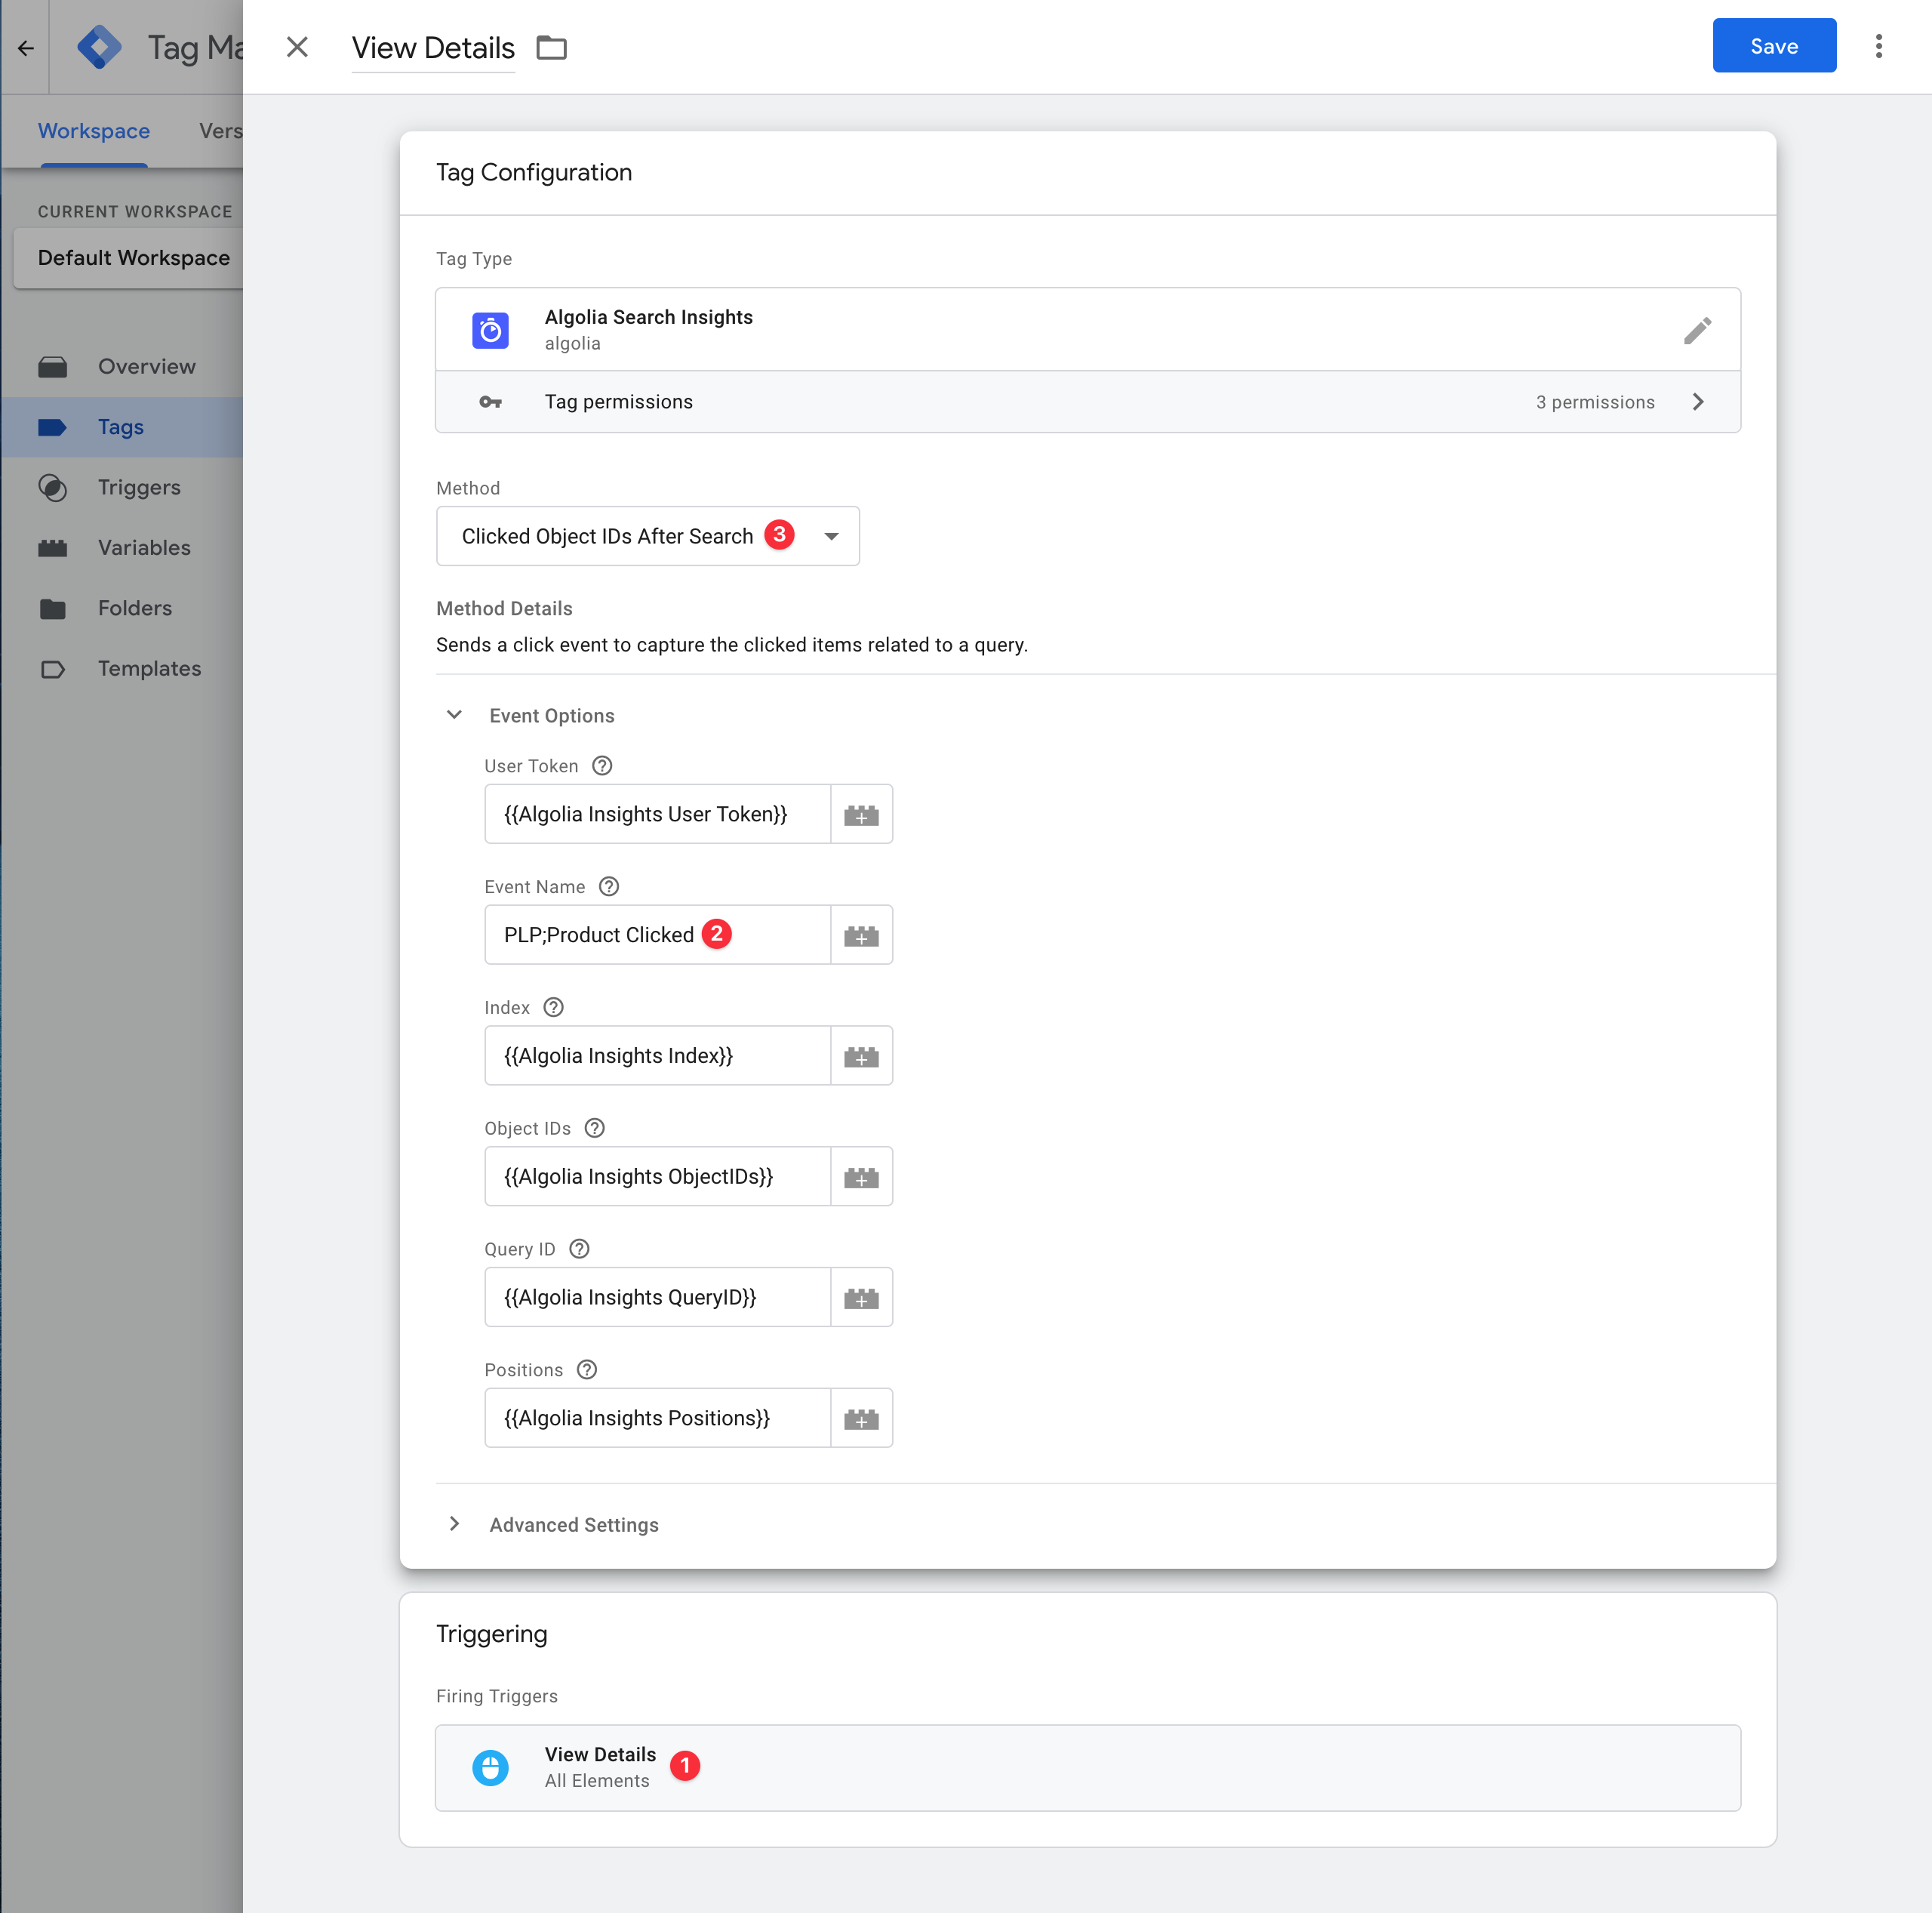Open variable picker for Event Name
The image size is (1932, 1913).
[x=861, y=935]
